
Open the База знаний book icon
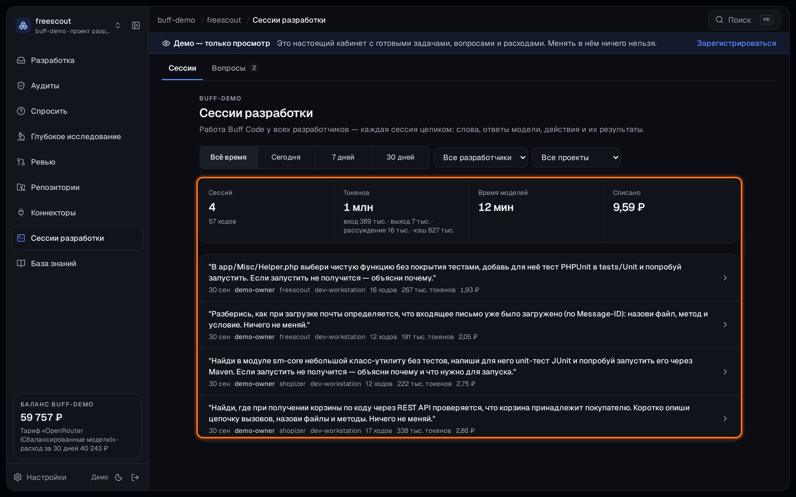tap(21, 264)
